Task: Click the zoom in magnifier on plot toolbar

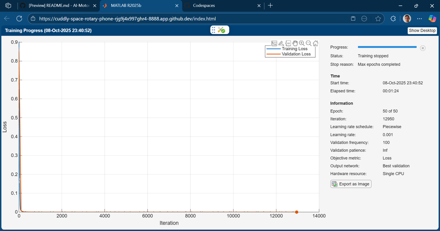Action: pos(302,43)
